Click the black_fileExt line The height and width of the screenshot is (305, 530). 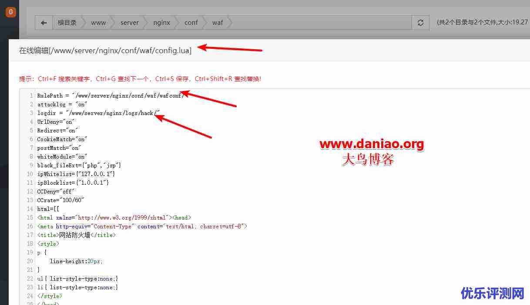point(79,165)
